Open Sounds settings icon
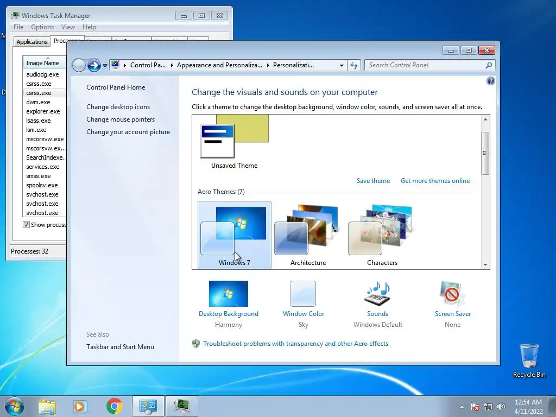The width and height of the screenshot is (556, 417). (377, 294)
